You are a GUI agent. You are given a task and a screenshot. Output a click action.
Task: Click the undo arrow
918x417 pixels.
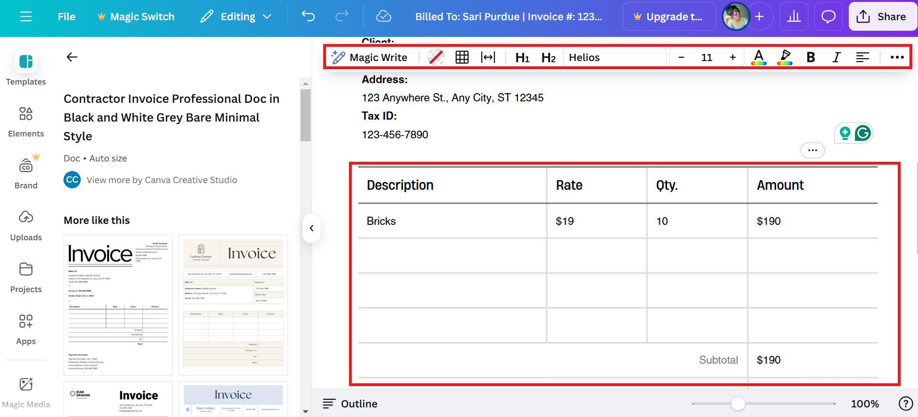click(x=308, y=17)
